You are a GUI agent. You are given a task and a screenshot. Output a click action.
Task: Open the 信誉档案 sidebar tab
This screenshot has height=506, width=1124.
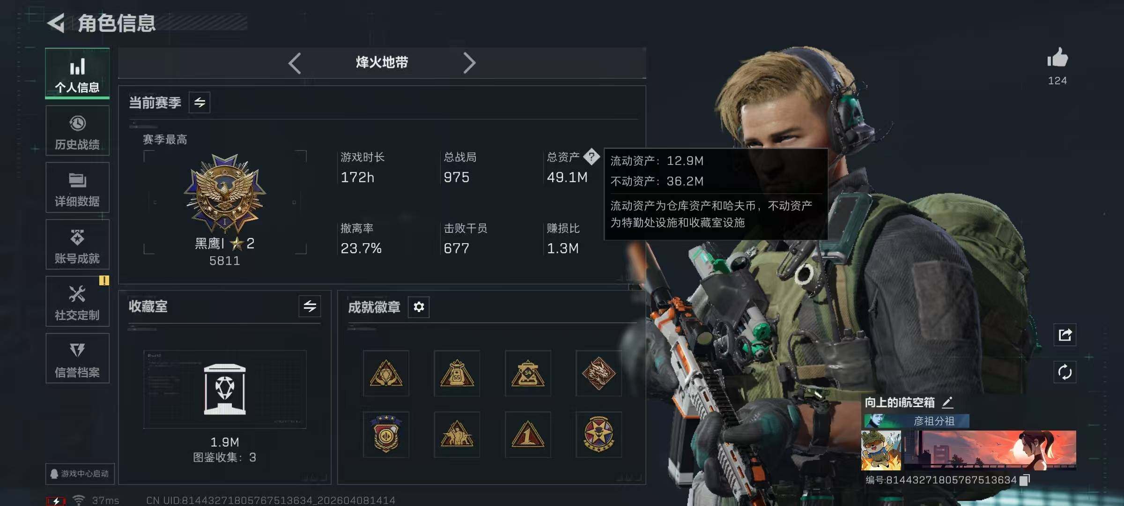(77, 358)
